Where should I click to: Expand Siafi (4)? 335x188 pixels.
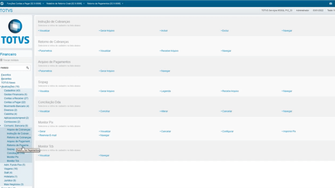tap(8, 173)
